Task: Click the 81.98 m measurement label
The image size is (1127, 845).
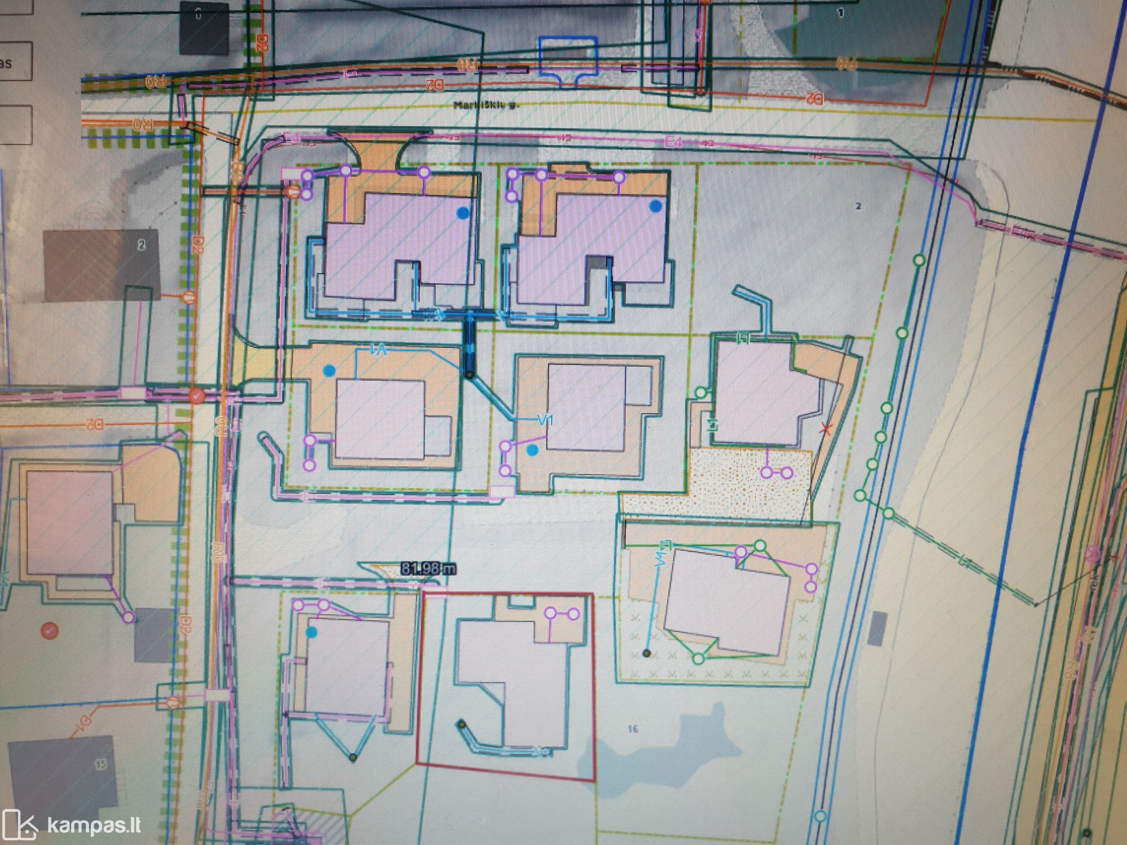Action: pos(428,569)
